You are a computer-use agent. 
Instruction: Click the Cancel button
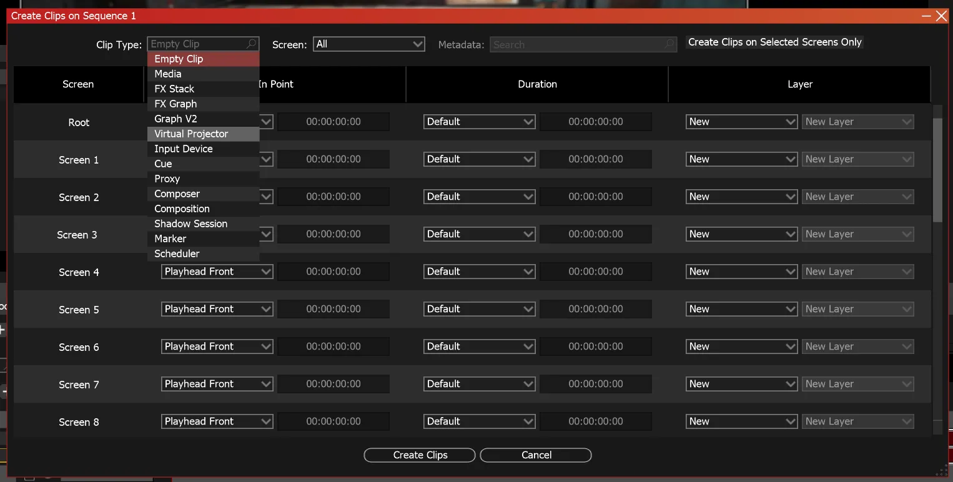click(x=536, y=455)
